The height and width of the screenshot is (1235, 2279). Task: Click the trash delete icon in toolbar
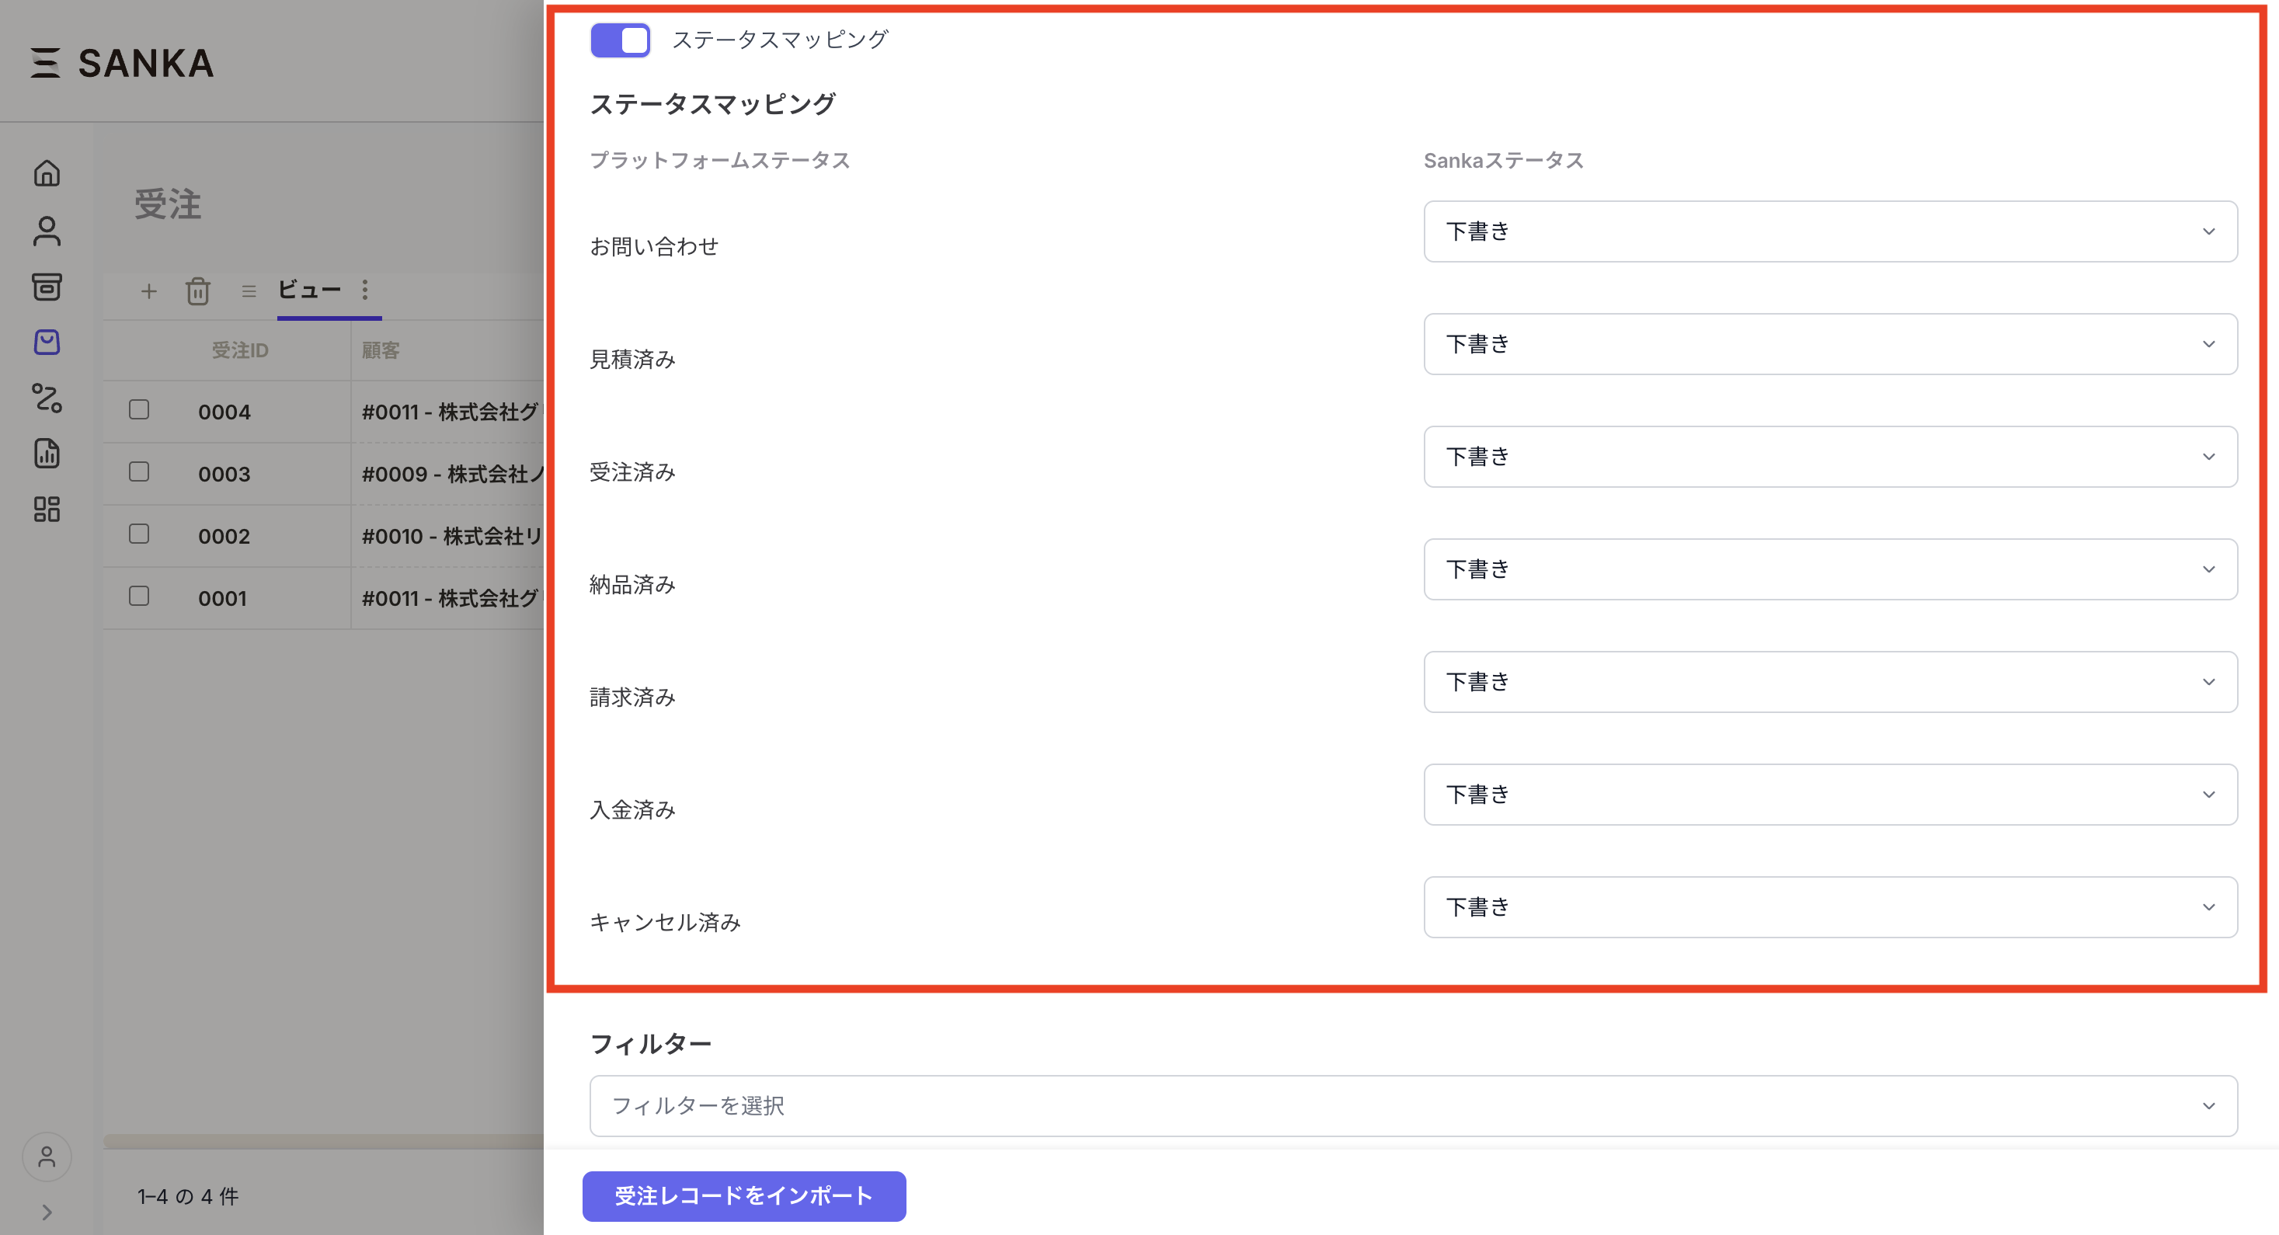(x=197, y=291)
